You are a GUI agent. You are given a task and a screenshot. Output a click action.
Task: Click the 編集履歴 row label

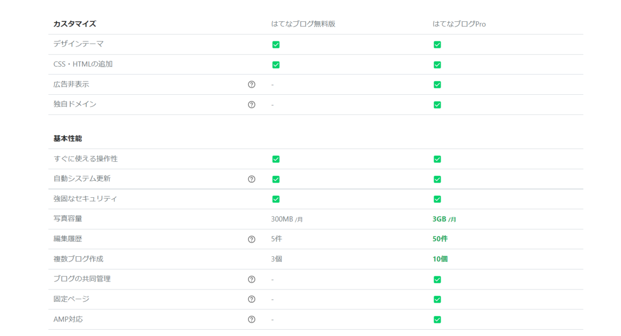pyautogui.click(x=68, y=239)
